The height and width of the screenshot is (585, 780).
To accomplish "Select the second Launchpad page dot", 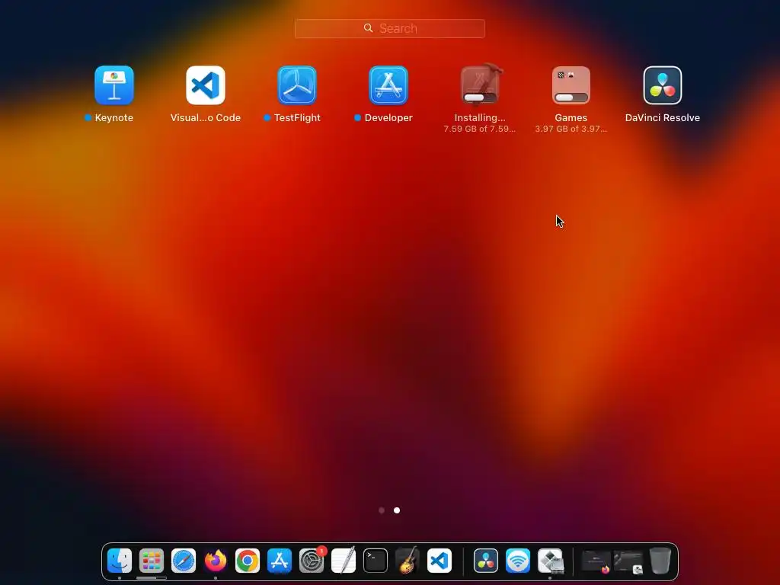I will click(x=397, y=510).
